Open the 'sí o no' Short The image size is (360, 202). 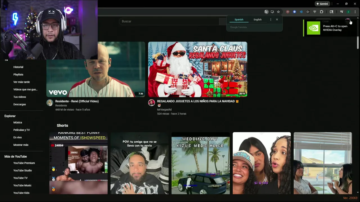pyautogui.click(x=262, y=163)
